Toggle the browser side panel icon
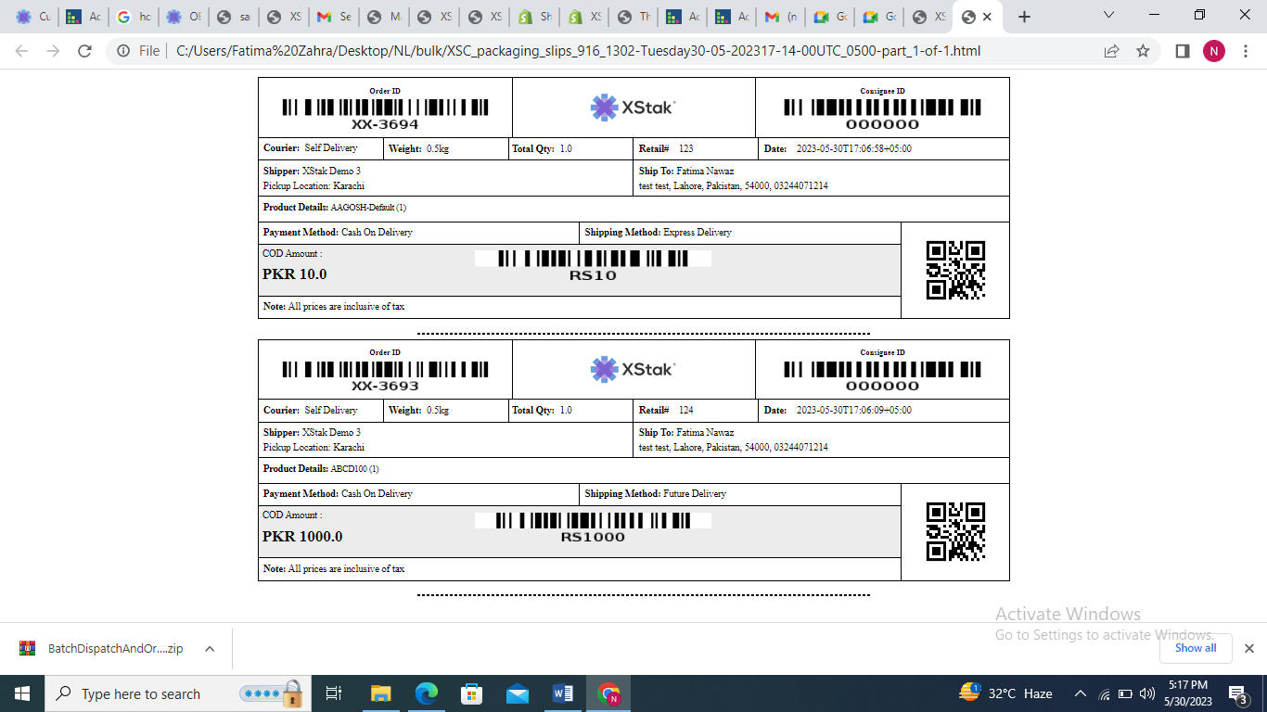The width and height of the screenshot is (1267, 712). [1182, 51]
